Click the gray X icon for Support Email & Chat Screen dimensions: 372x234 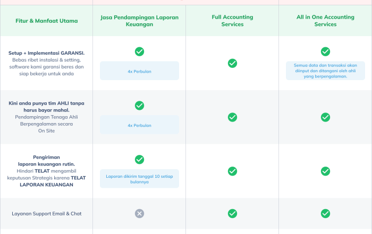tap(139, 213)
